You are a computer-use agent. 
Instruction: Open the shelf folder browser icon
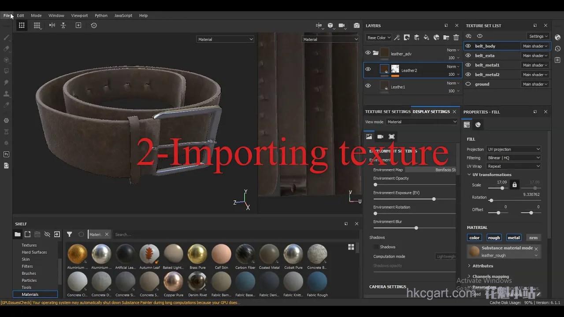tap(18, 234)
